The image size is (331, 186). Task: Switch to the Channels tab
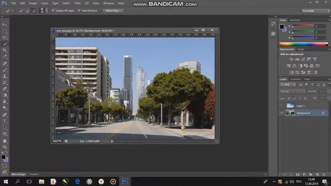(295, 79)
